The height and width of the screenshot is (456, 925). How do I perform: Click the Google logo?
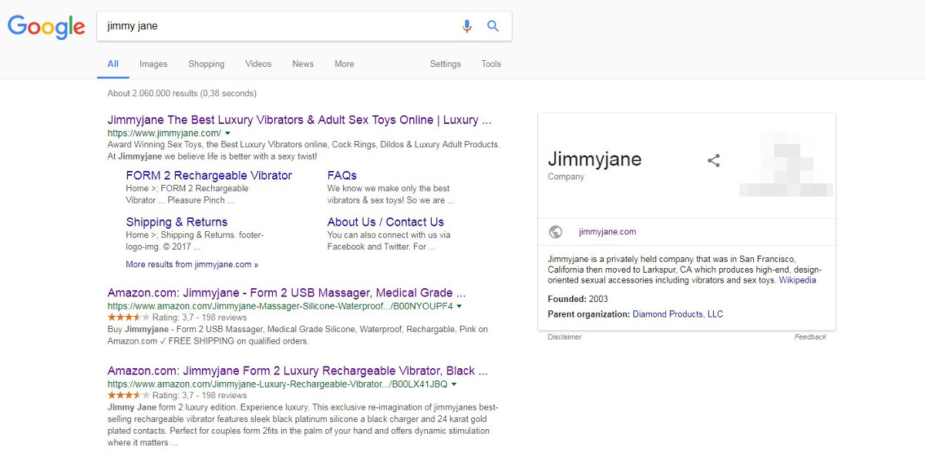pyautogui.click(x=45, y=27)
